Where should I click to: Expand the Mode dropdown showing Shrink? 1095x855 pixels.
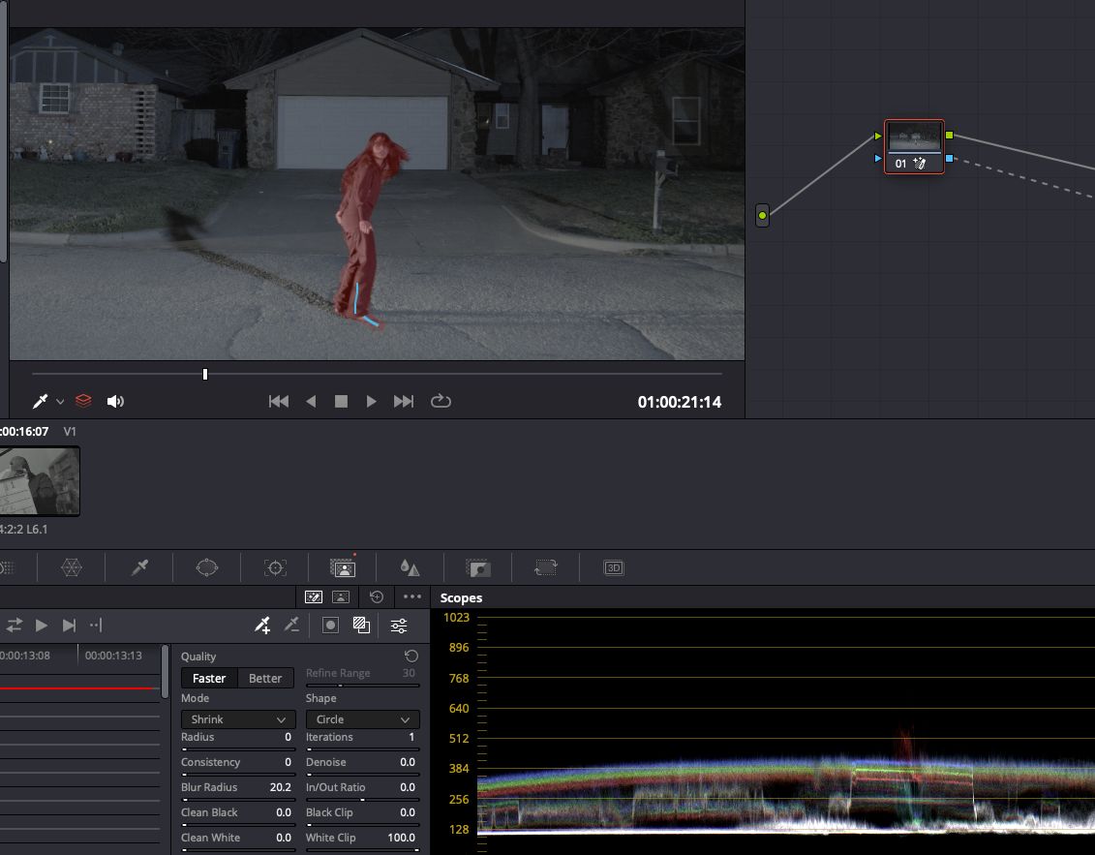238,719
